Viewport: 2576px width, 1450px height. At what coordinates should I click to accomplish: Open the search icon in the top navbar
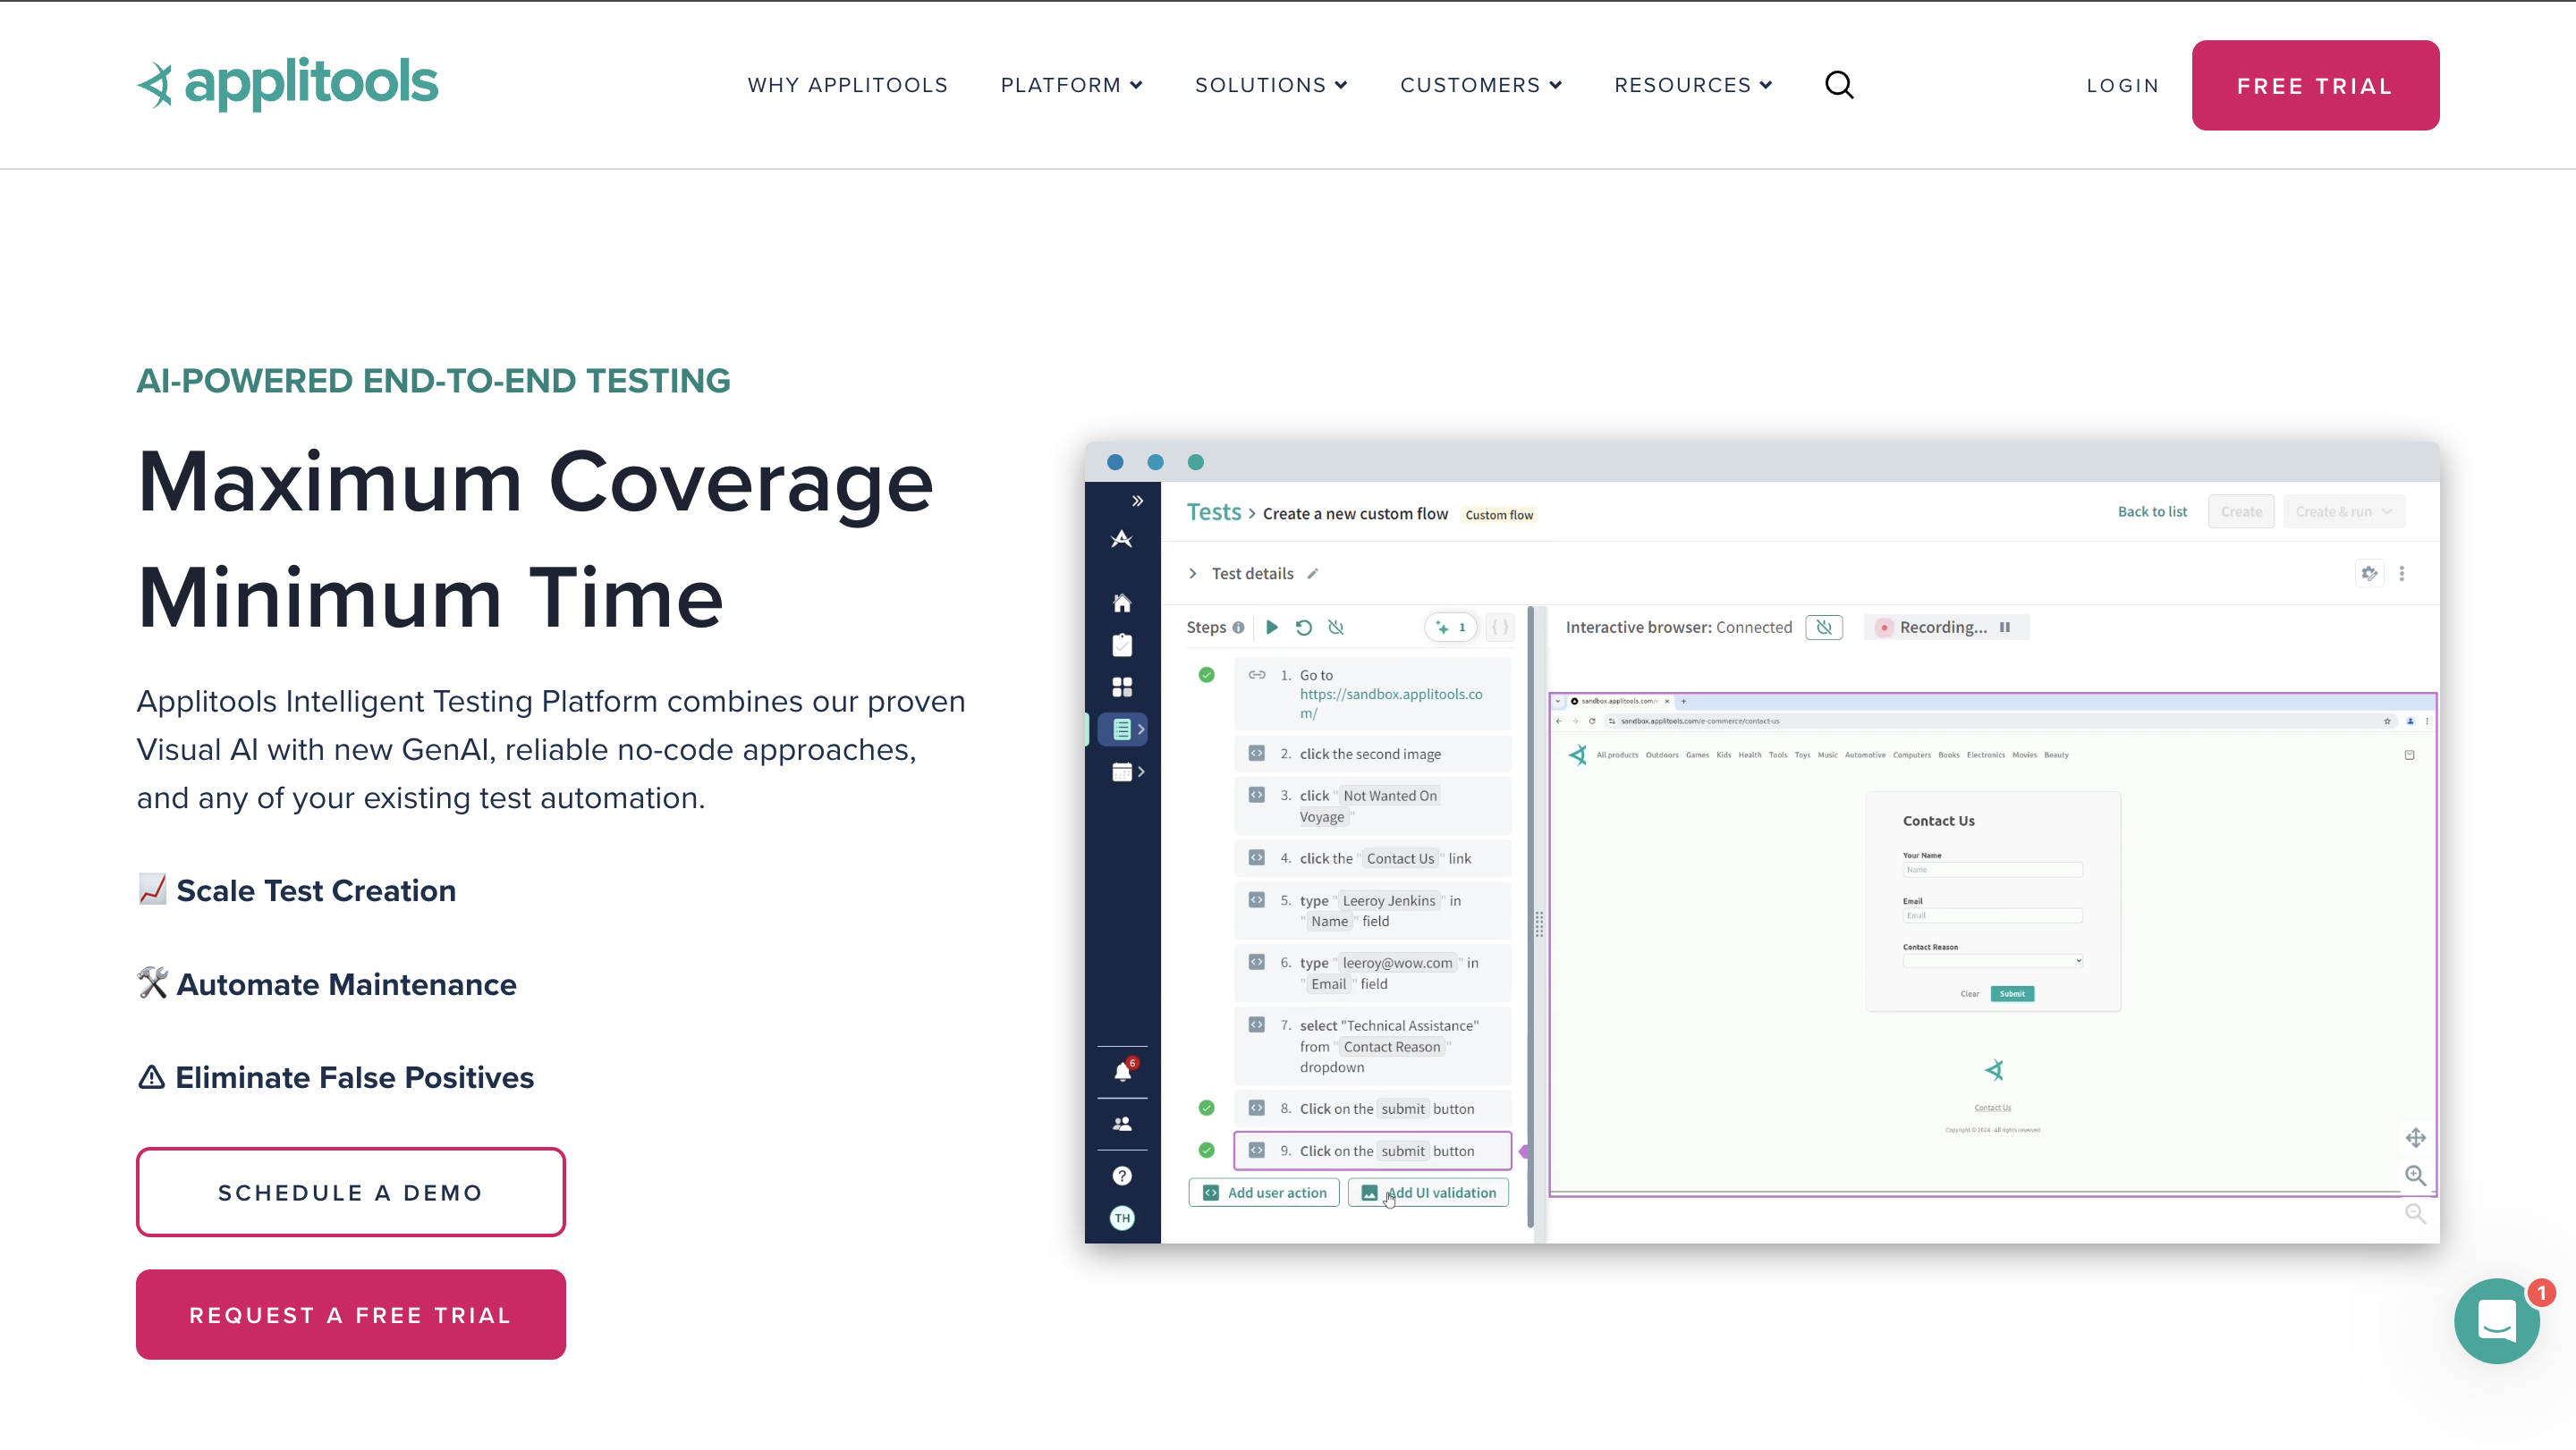(x=1839, y=85)
